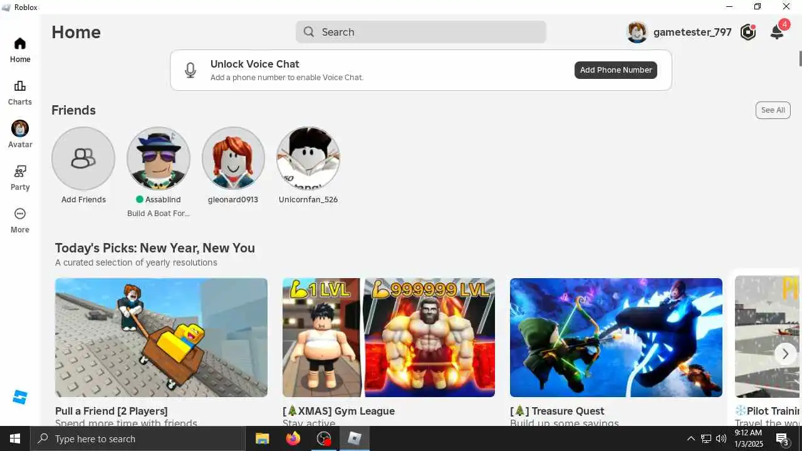Image resolution: width=802 pixels, height=451 pixels.
Task: Click the Unlock Voice Chat heading
Action: [x=255, y=64]
